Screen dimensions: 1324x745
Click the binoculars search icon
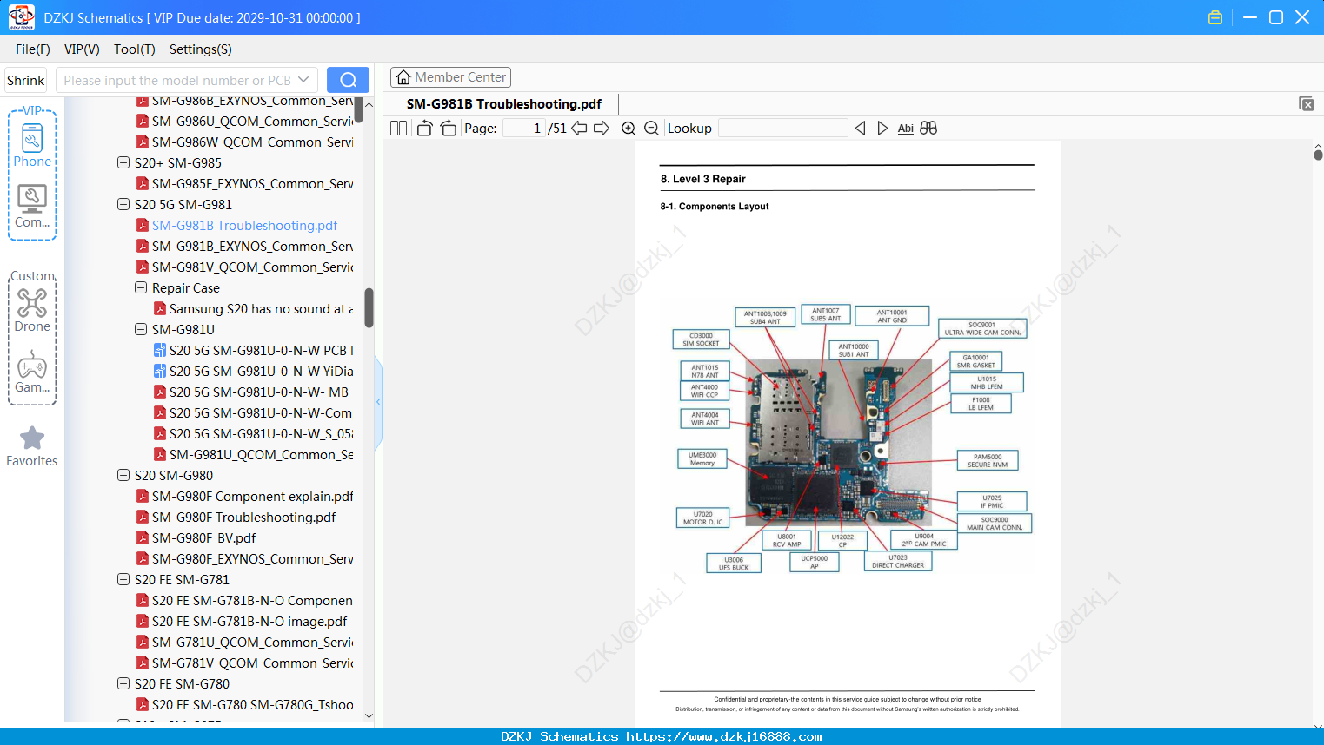point(928,129)
